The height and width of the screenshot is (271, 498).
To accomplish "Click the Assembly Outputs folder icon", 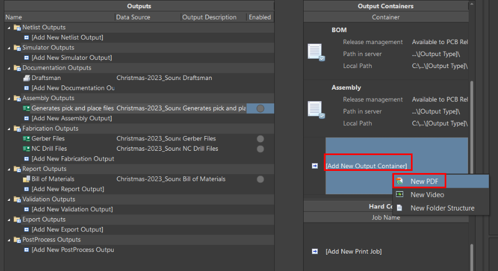I will (17, 98).
